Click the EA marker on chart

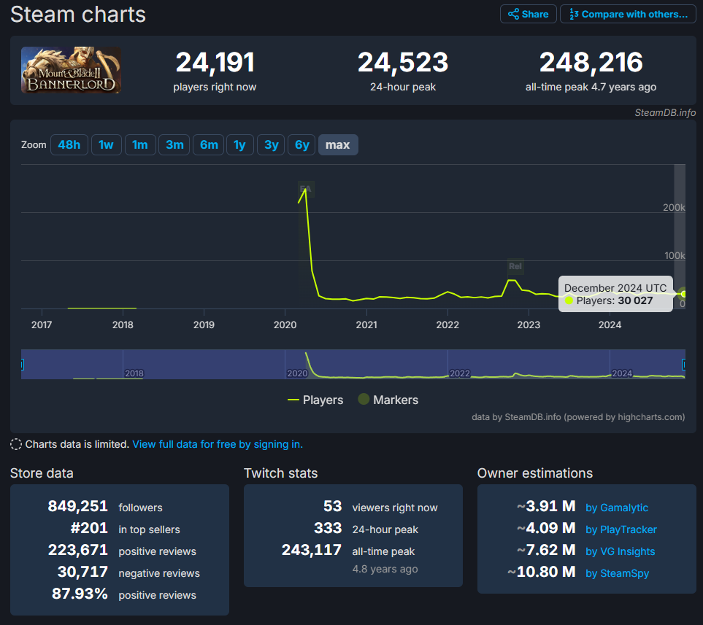[x=306, y=189]
